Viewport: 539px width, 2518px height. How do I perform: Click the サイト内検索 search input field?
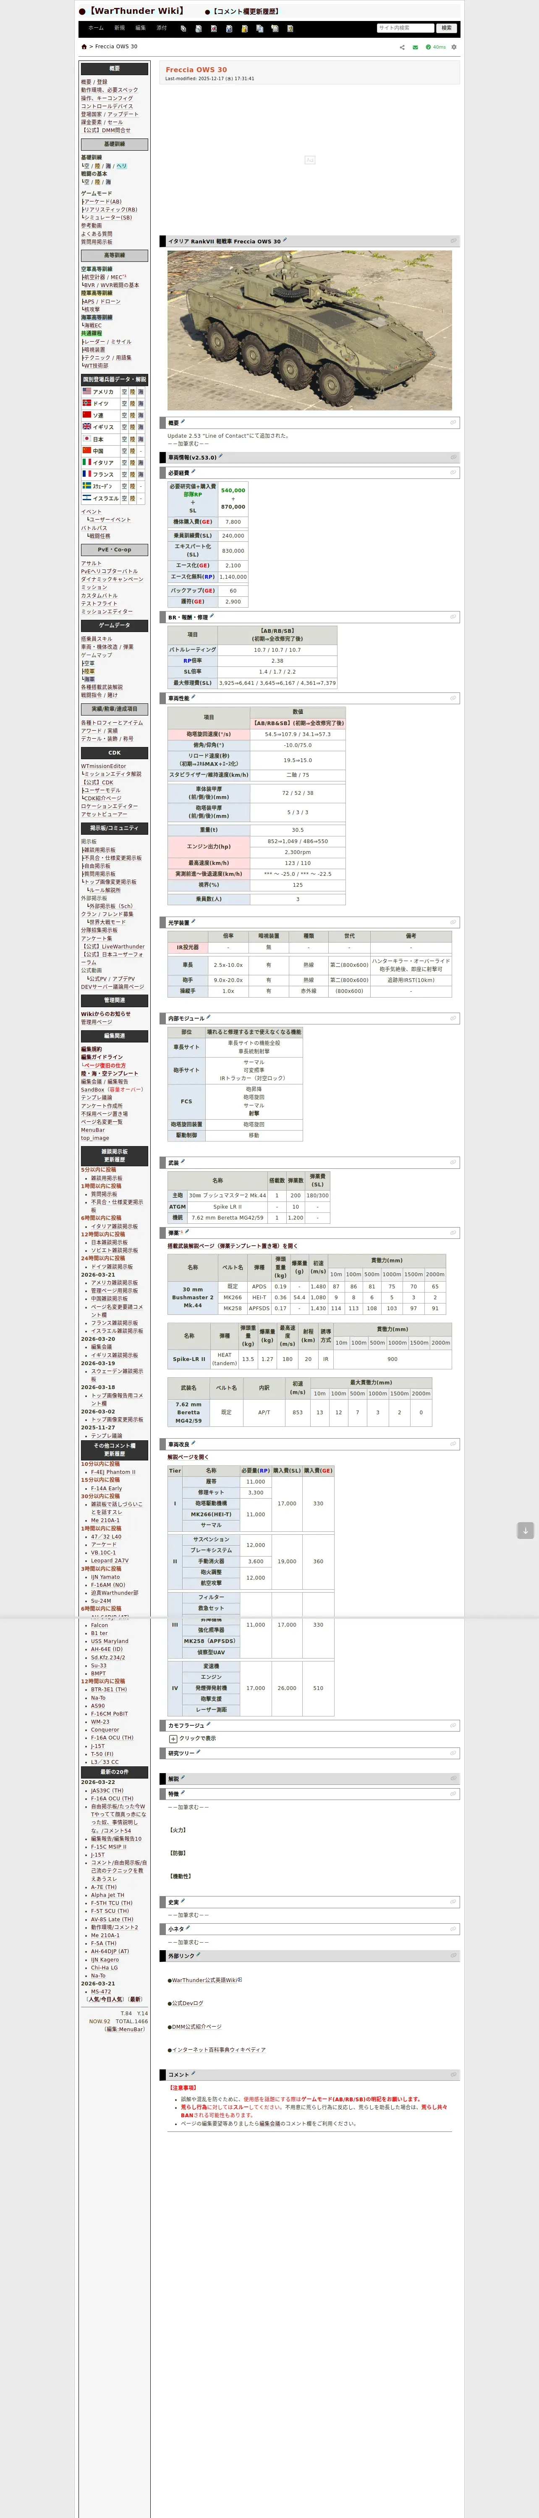(405, 29)
